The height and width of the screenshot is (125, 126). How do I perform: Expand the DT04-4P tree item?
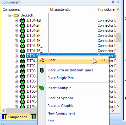coord(16,41)
